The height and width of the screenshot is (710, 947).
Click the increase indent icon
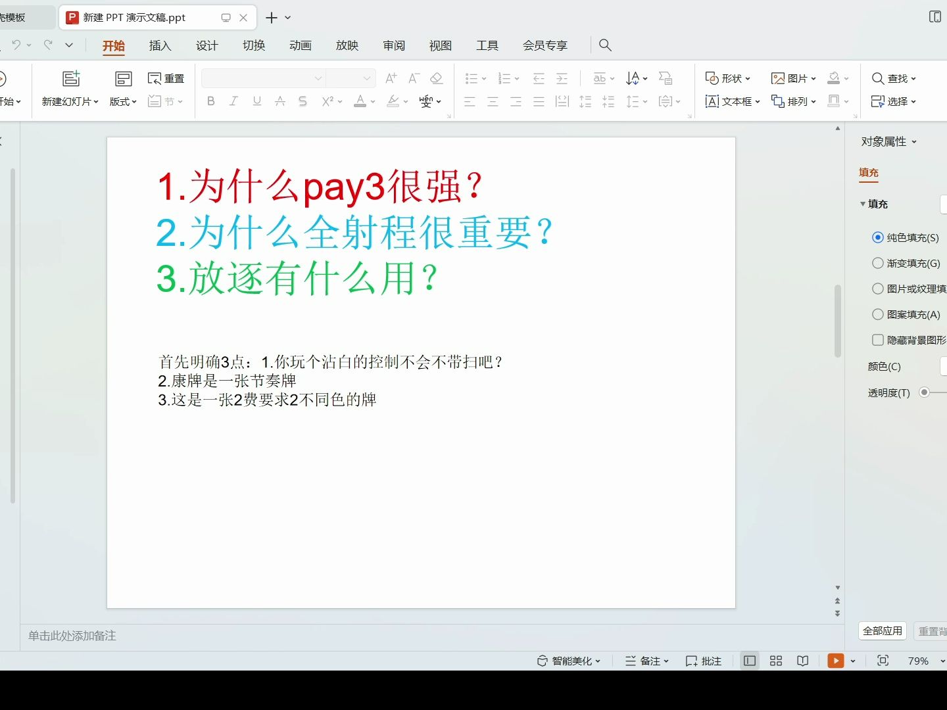point(562,78)
